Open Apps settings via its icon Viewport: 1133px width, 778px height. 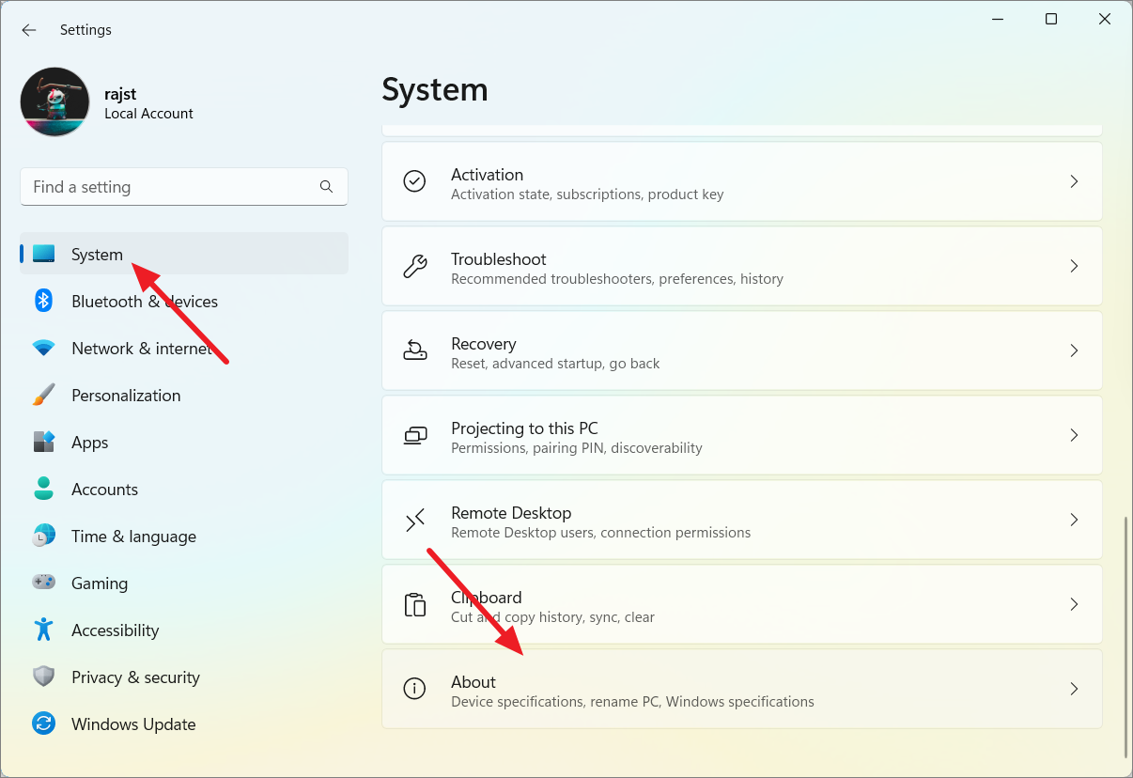tap(44, 442)
